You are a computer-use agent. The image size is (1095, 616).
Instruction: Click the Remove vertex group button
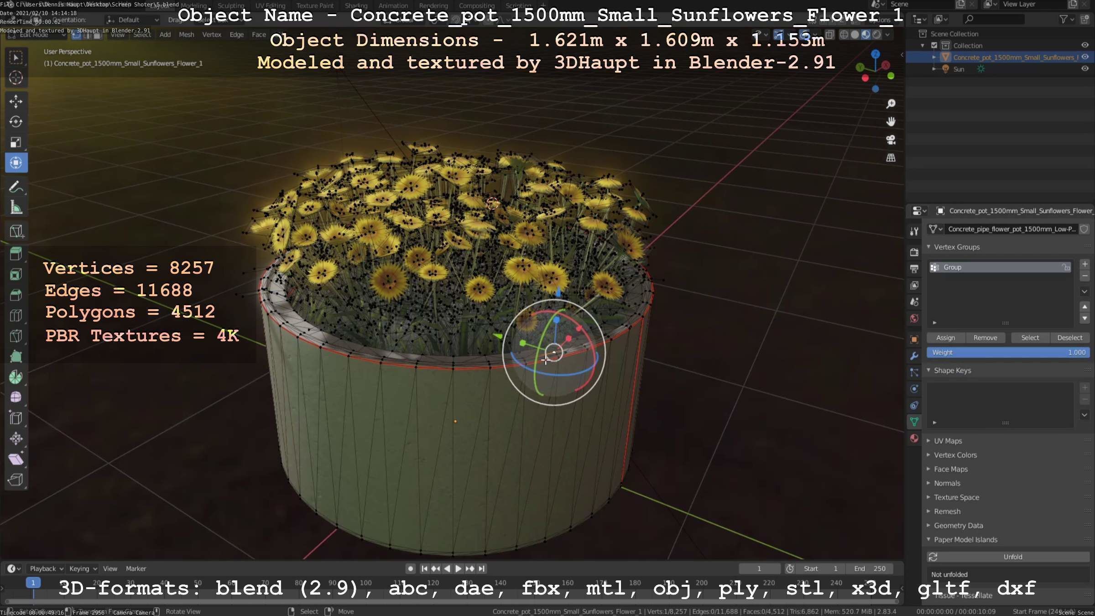click(985, 338)
